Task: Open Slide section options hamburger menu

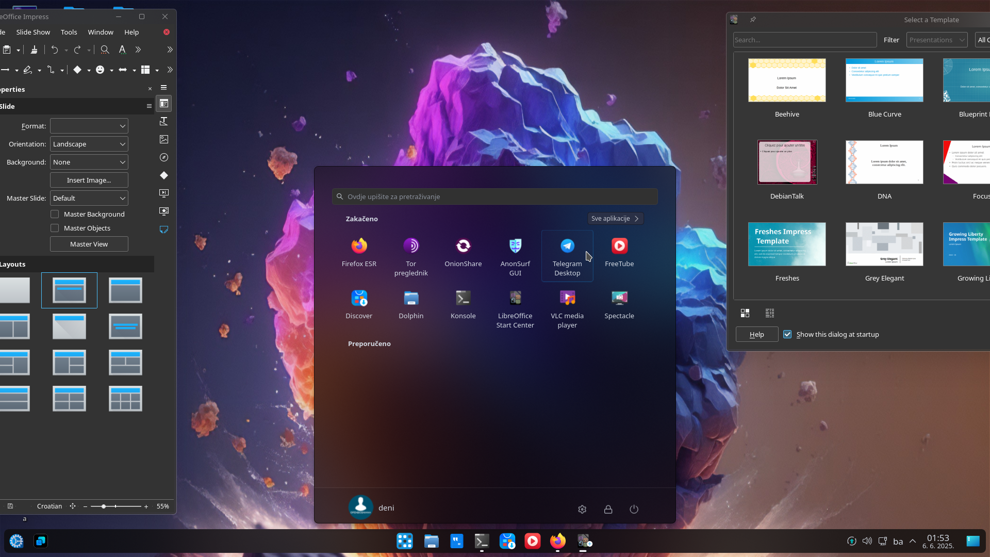Action: (149, 106)
